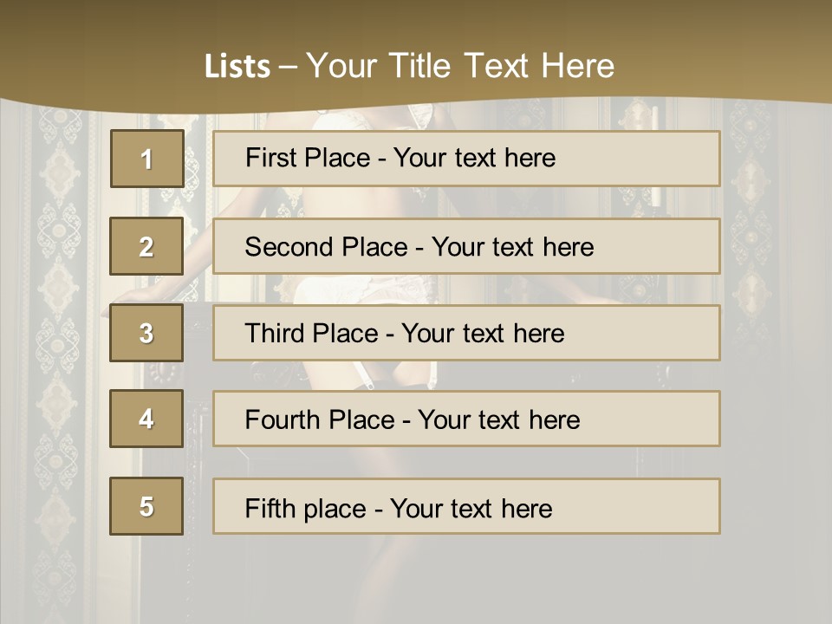
Task: Click the brown header banner left of Lists
Action: tap(101, 58)
